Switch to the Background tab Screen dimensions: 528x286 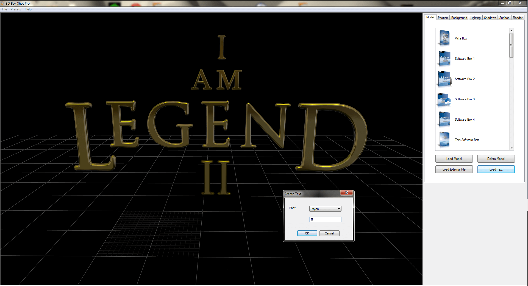[459, 18]
